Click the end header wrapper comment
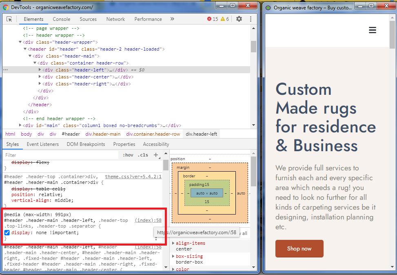 (59, 118)
